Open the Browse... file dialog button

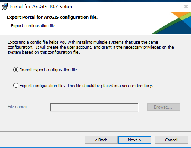(x=164, y=107)
